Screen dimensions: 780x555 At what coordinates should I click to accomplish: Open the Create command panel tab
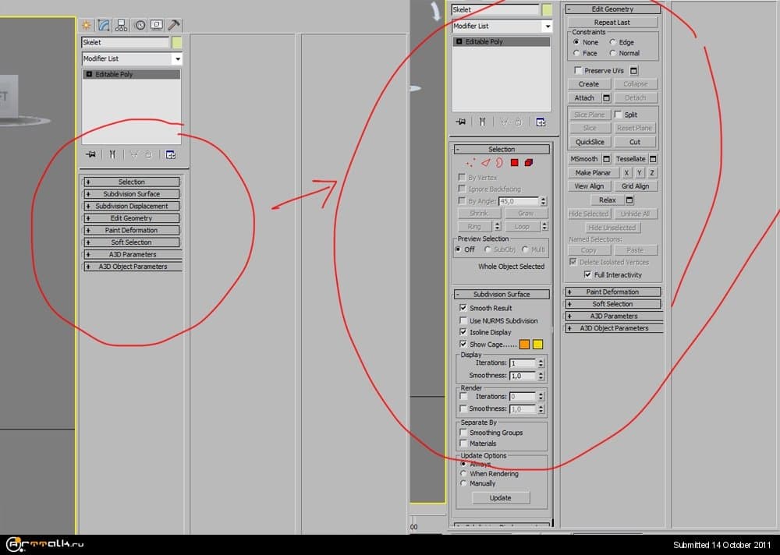tap(87, 25)
